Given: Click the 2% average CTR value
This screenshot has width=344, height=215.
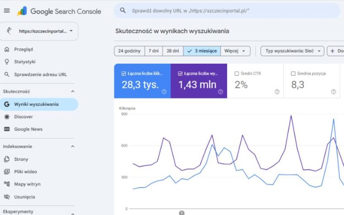Looking at the screenshot, I should tap(241, 85).
